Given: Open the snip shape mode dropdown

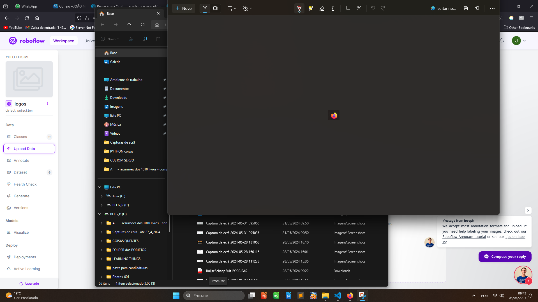Looking at the screenshot, I should point(232,8).
